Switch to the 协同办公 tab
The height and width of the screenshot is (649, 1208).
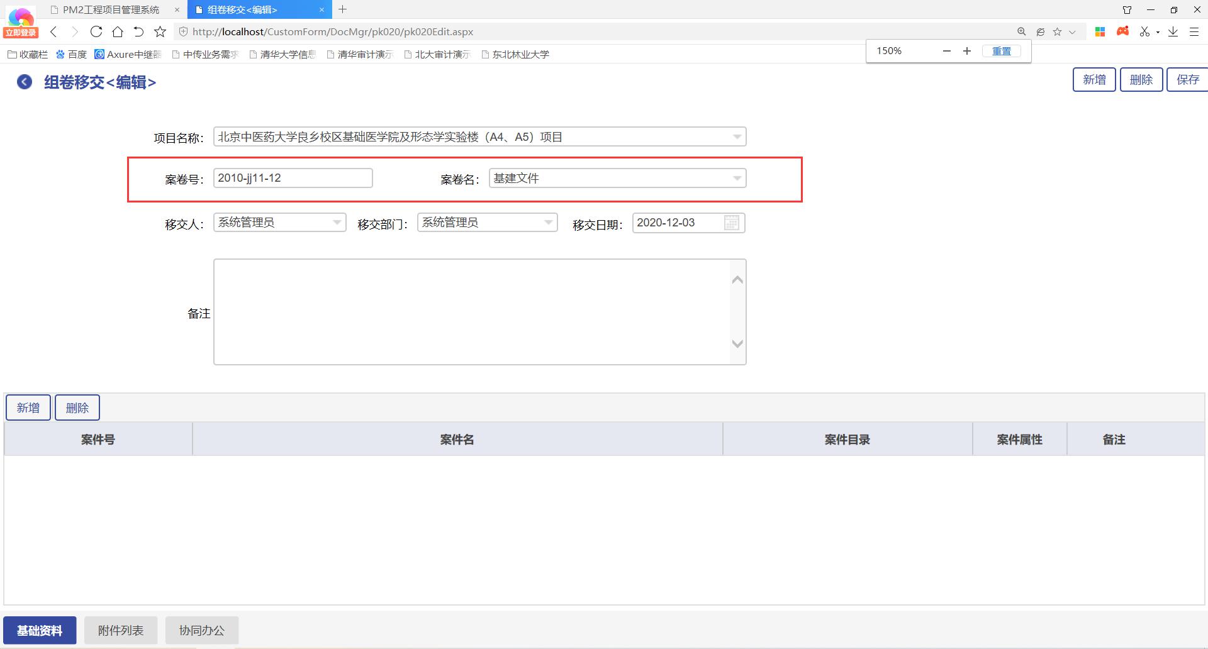[x=202, y=630]
